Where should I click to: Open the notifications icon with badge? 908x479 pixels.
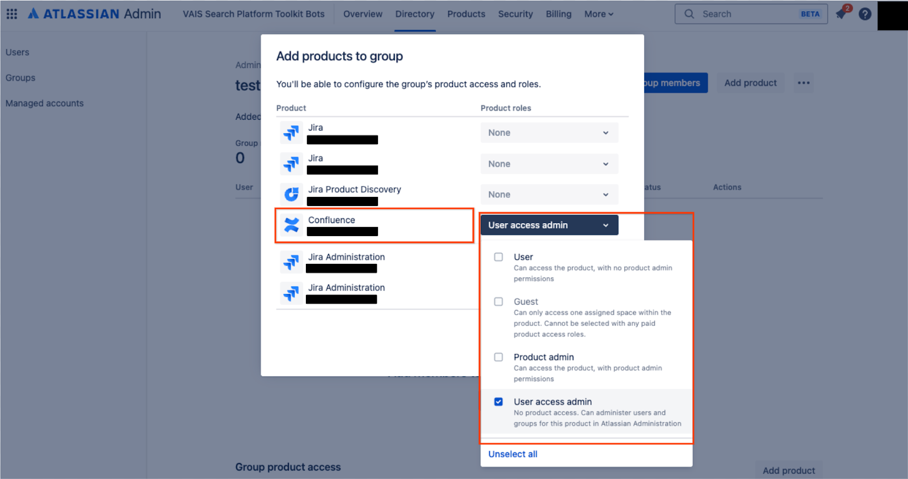click(x=842, y=14)
